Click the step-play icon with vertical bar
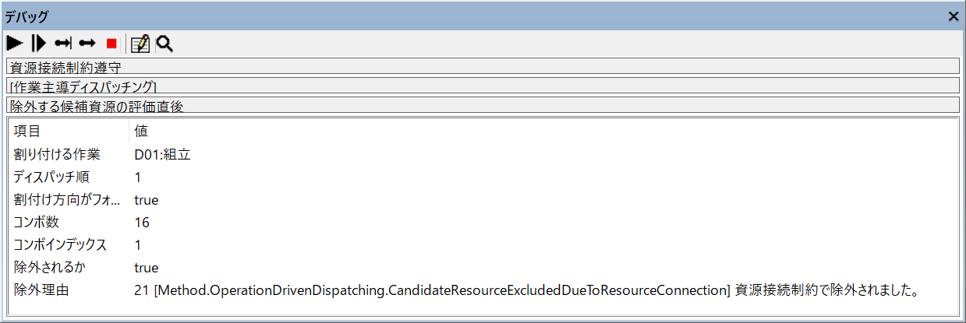This screenshot has width=966, height=323. pyautogui.click(x=38, y=44)
